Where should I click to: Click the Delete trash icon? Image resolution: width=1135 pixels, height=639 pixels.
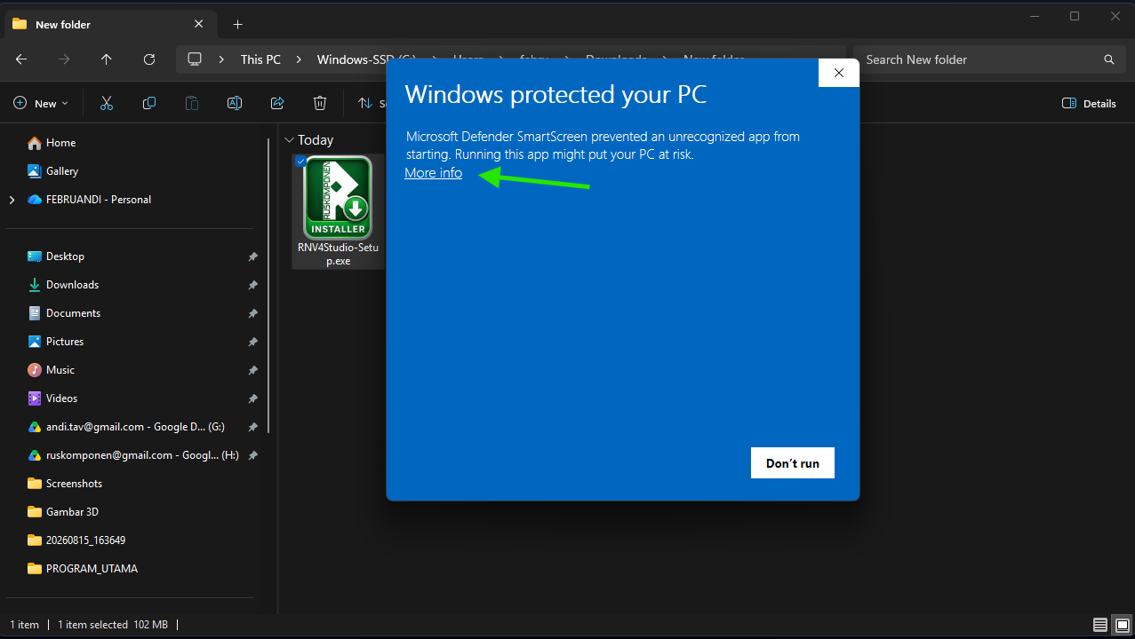coord(320,104)
